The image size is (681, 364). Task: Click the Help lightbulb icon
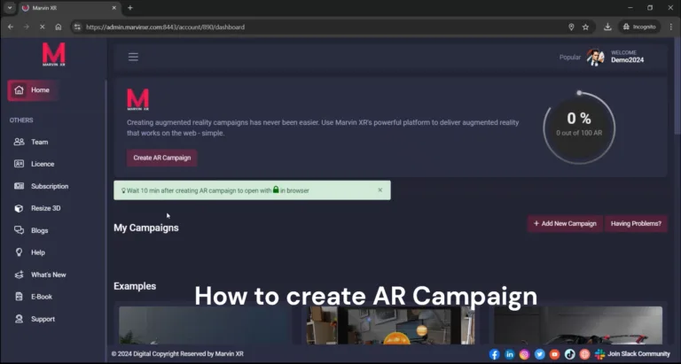click(19, 252)
